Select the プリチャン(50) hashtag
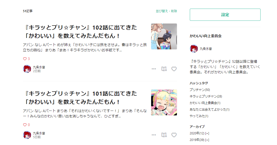 coord(200,90)
